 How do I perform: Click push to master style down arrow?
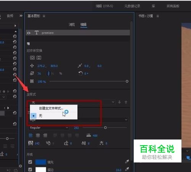(119, 102)
